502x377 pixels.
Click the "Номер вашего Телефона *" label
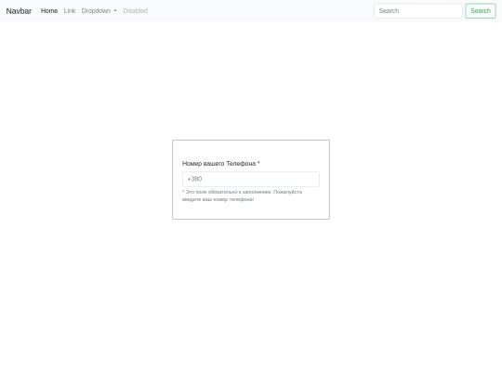221,164
